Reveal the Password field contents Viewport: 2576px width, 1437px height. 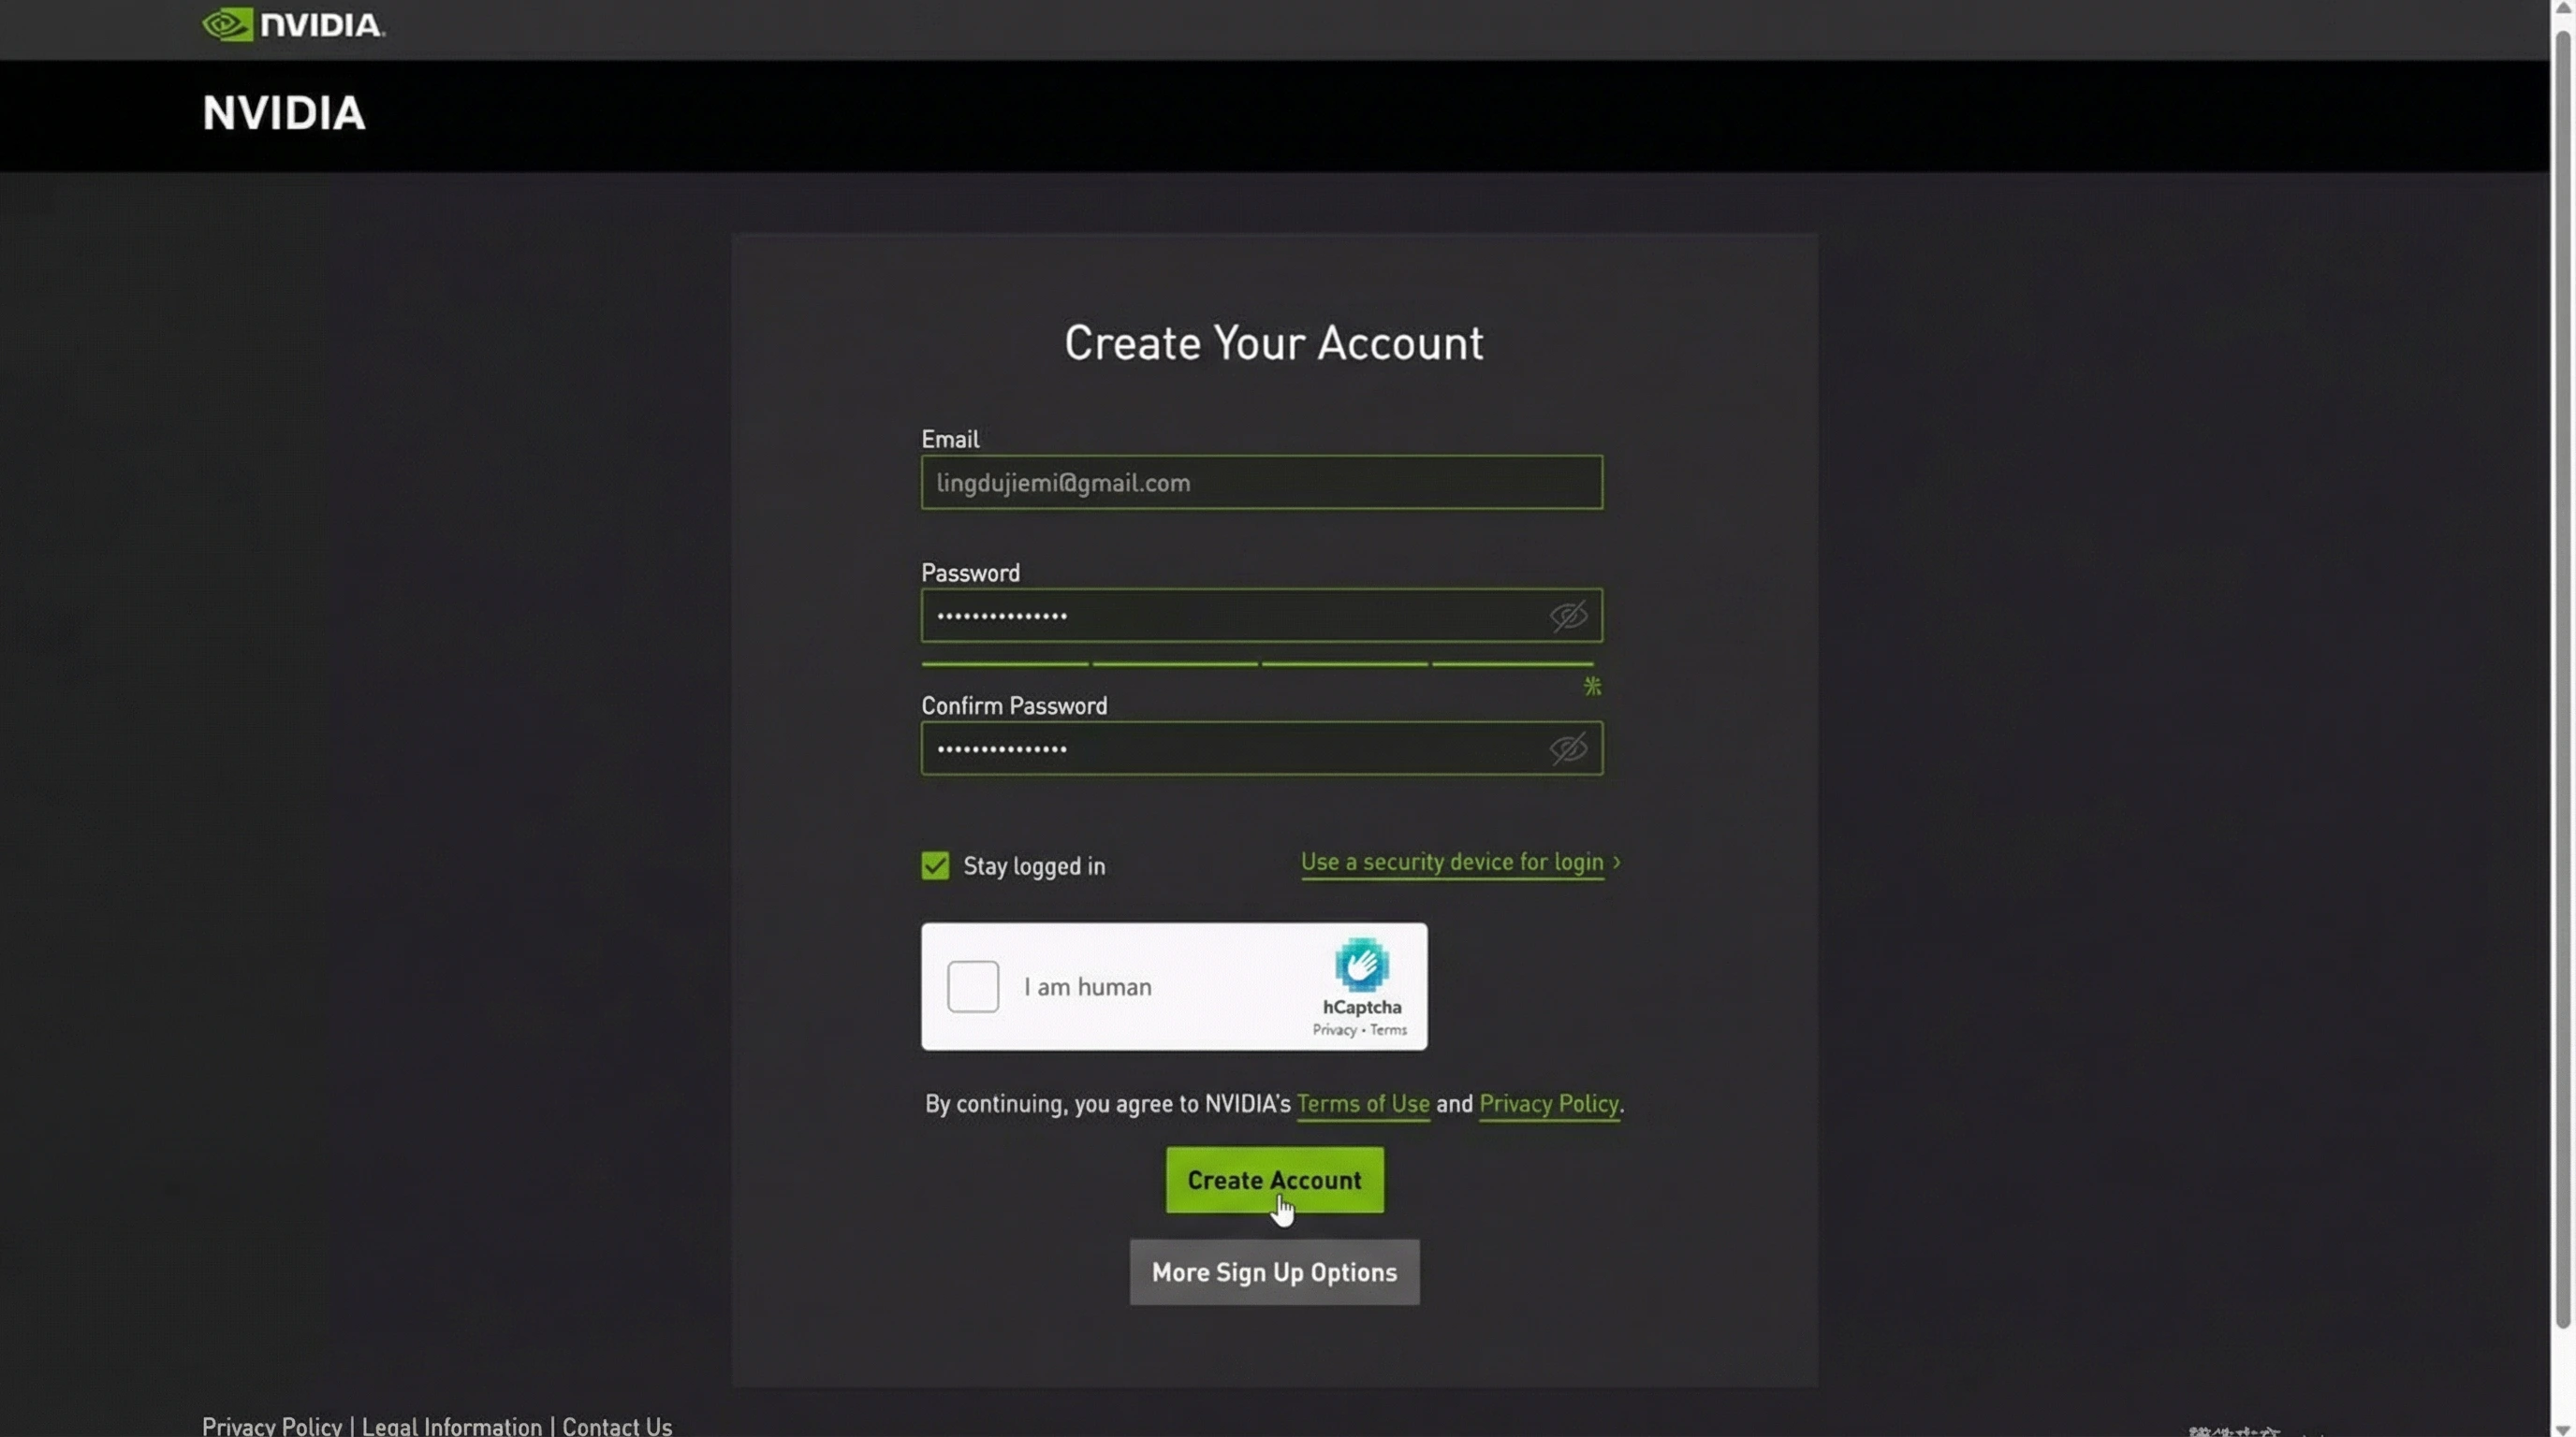tap(1568, 616)
